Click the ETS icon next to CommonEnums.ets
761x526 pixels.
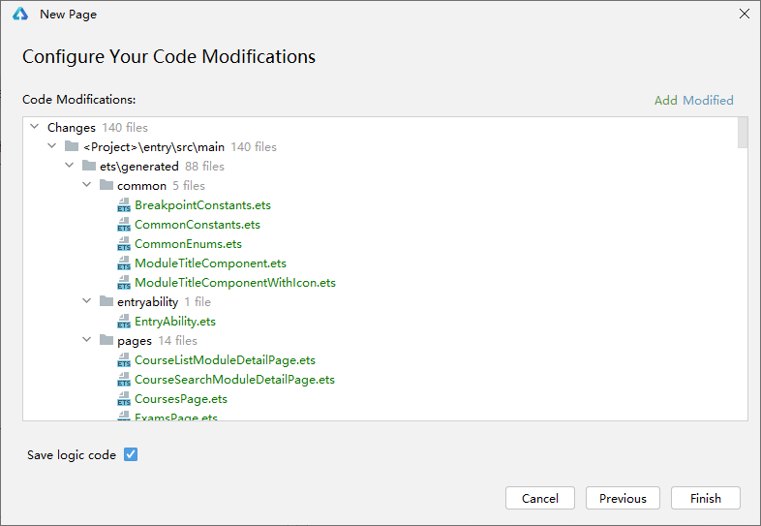coord(124,244)
